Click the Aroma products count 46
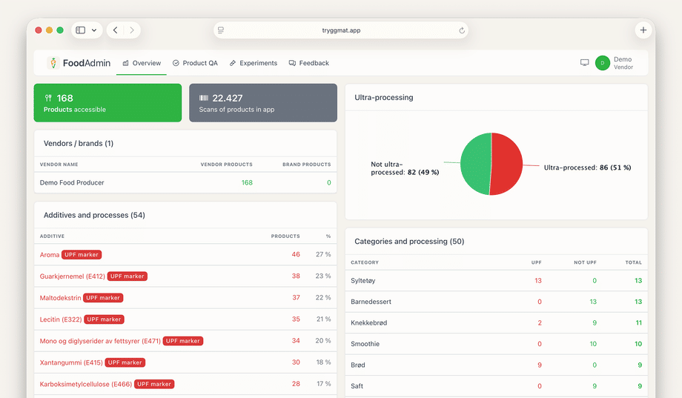 (296, 254)
